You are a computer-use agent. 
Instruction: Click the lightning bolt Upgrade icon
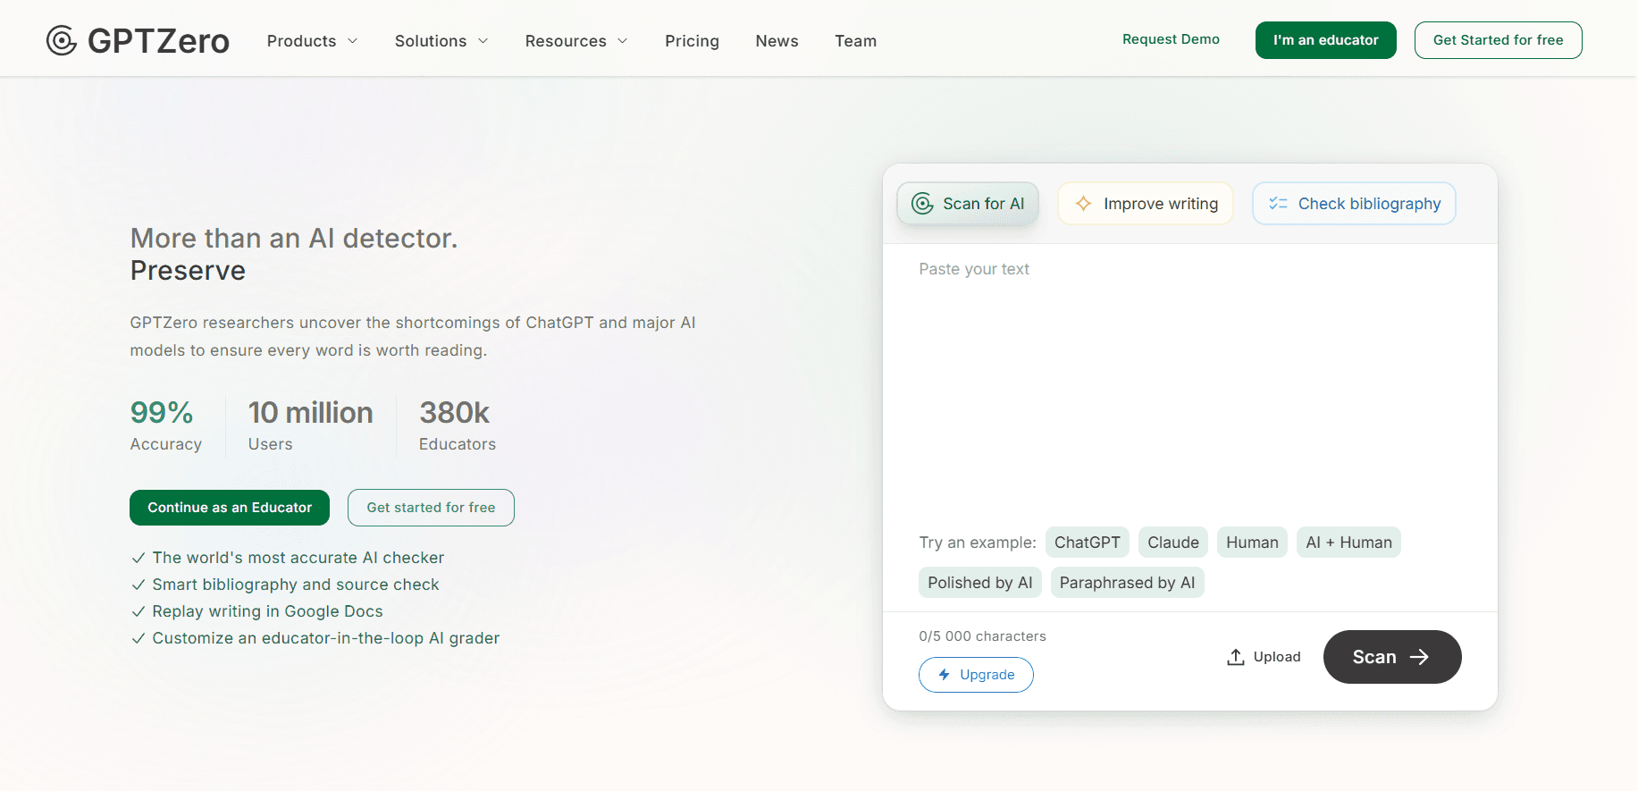pos(944,675)
